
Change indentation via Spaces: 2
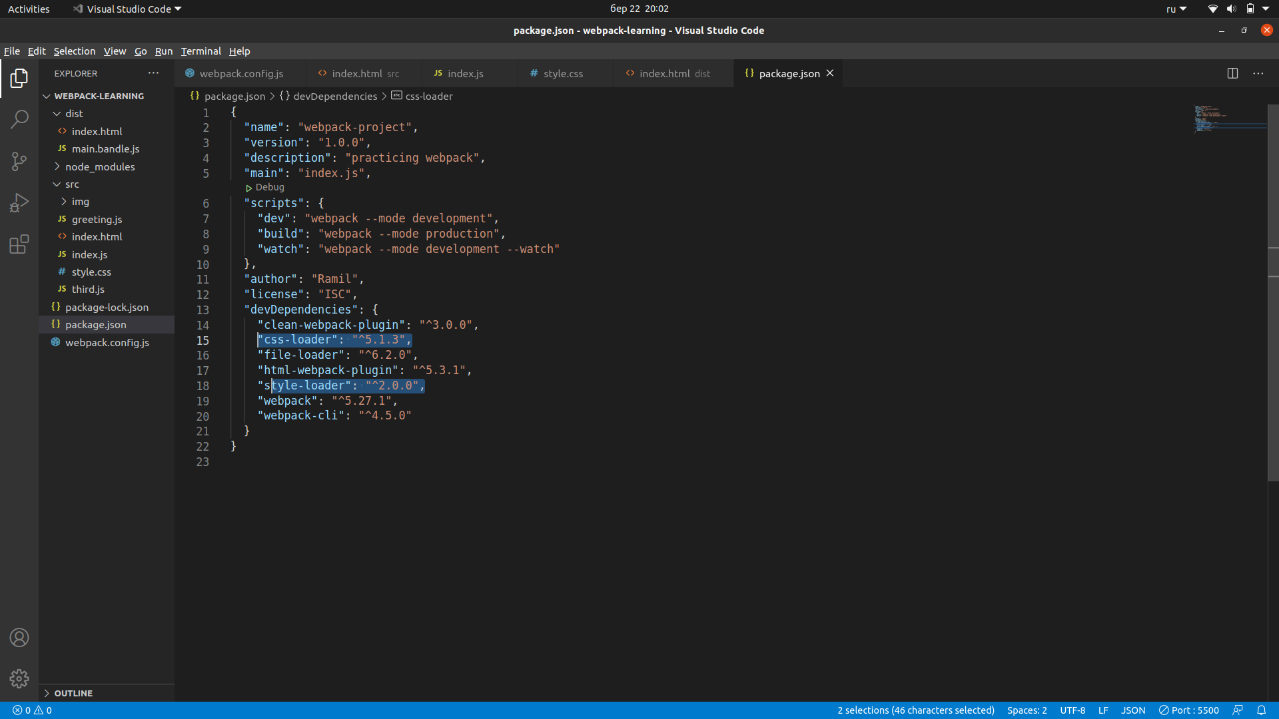pyautogui.click(x=1027, y=710)
